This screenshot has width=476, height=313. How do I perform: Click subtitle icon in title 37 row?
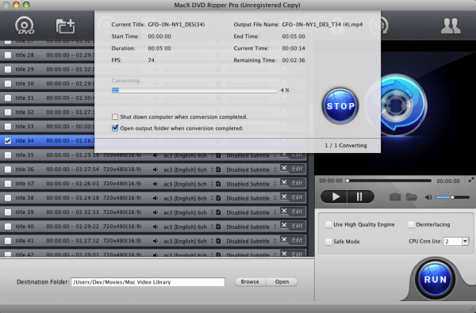point(218,184)
